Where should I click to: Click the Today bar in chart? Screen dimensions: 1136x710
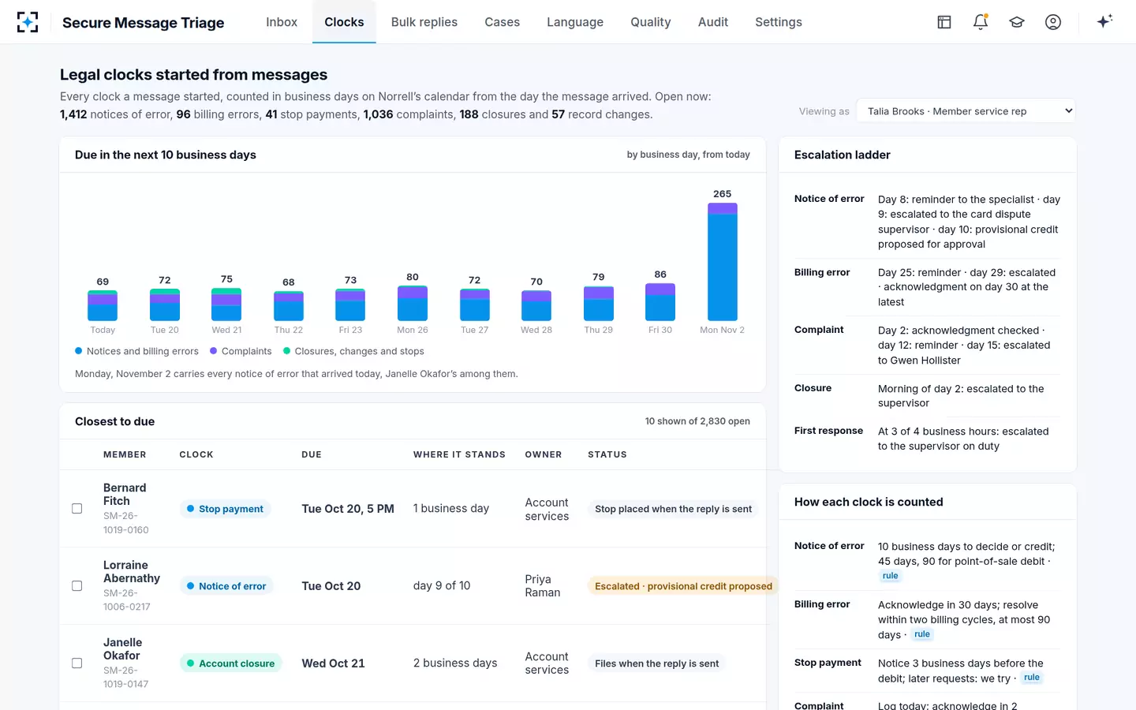tap(103, 305)
